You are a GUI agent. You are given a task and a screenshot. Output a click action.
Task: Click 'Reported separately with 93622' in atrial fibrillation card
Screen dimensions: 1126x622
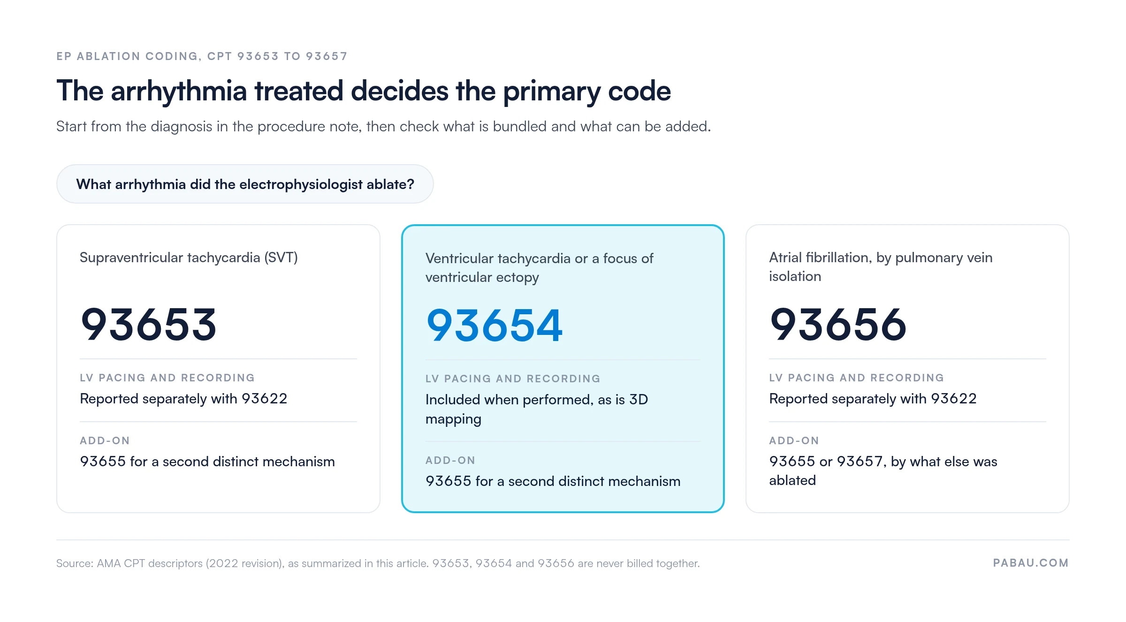point(873,399)
